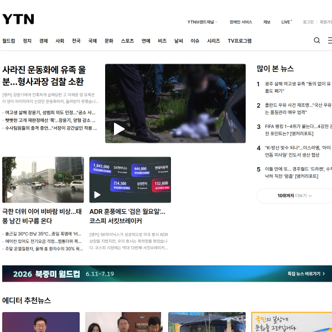332x332 pixels.
Task: Select the 월드컵 menu item
Action: tap(9, 41)
